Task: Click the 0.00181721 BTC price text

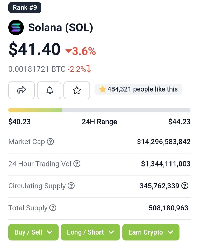Action: [x=37, y=69]
